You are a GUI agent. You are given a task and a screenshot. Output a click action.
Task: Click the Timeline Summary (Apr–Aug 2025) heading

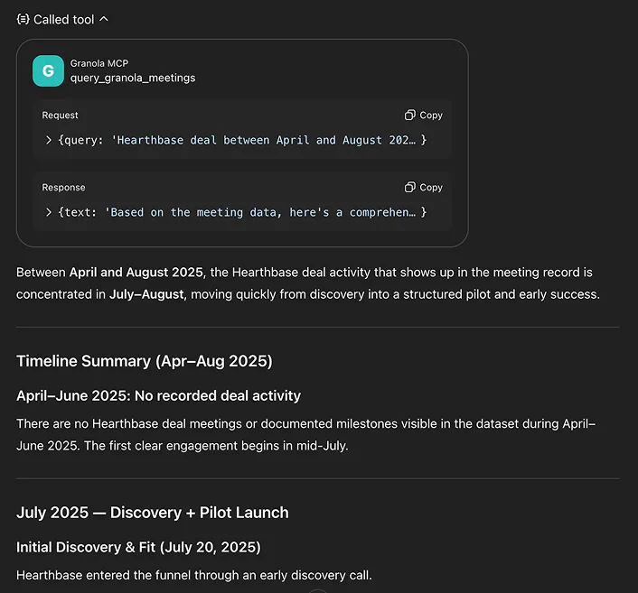point(145,361)
